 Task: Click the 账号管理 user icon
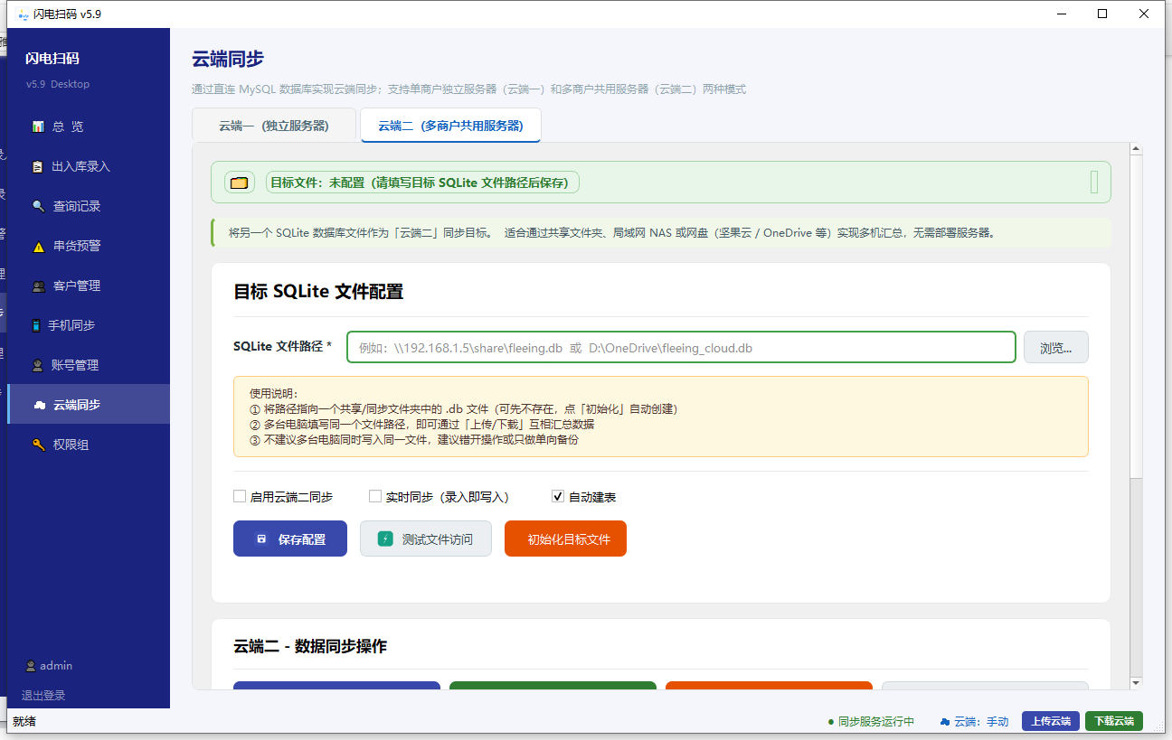(x=38, y=365)
